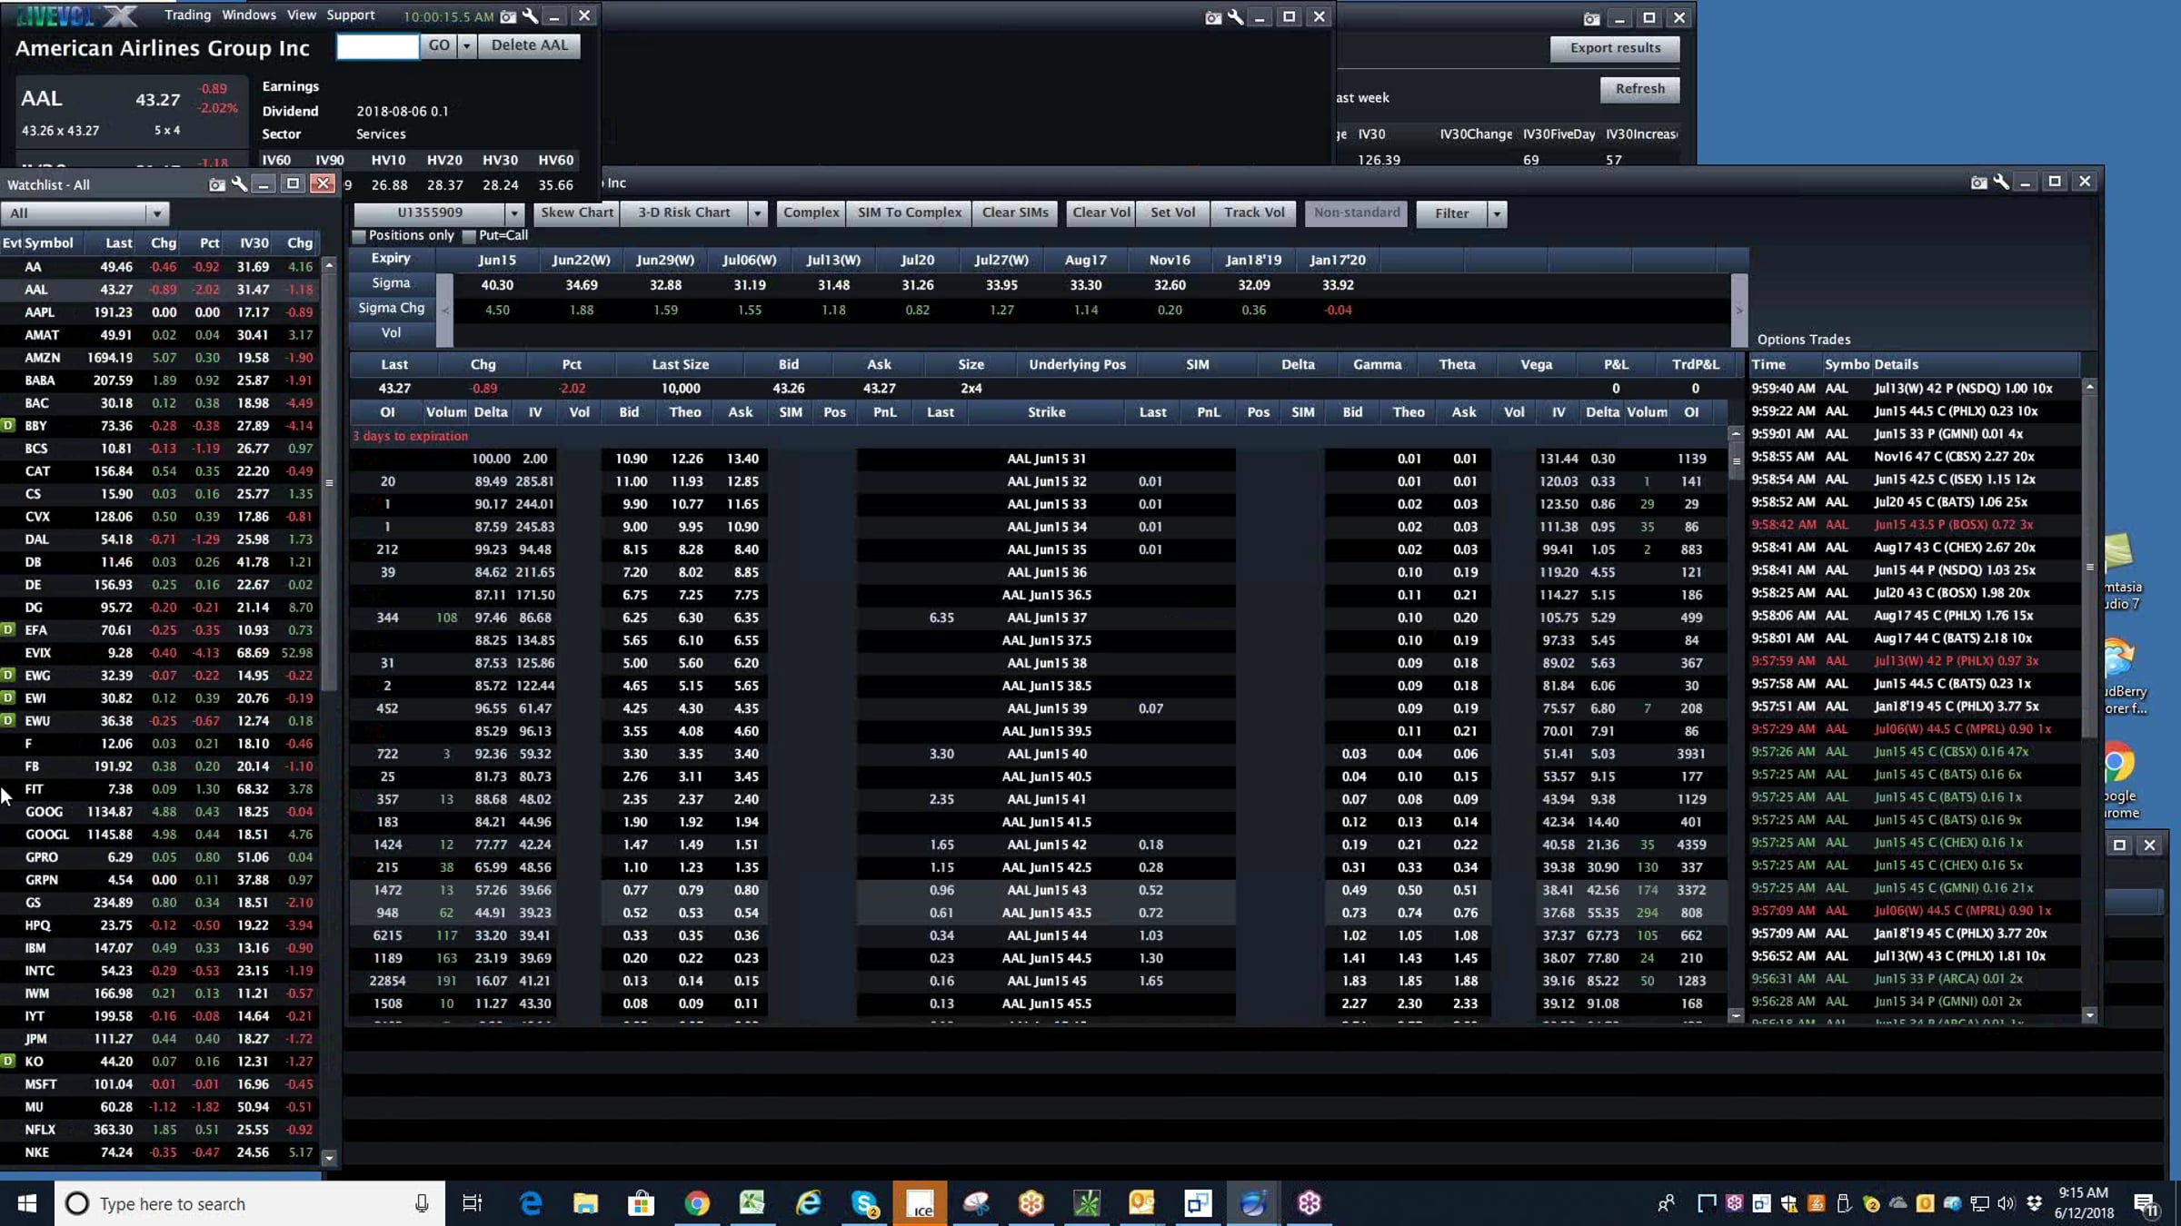Click the camera icon in the blank middle window
The height and width of the screenshot is (1226, 2181).
1213,17
